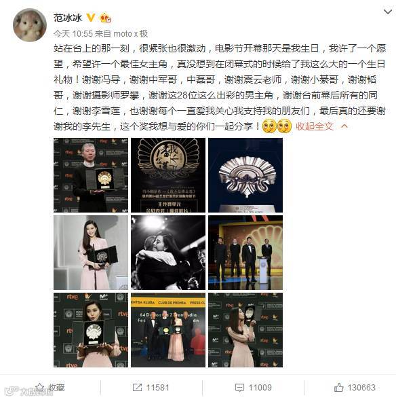Click the orange verified V badge
The height and width of the screenshot is (400, 396).
pos(90,18)
